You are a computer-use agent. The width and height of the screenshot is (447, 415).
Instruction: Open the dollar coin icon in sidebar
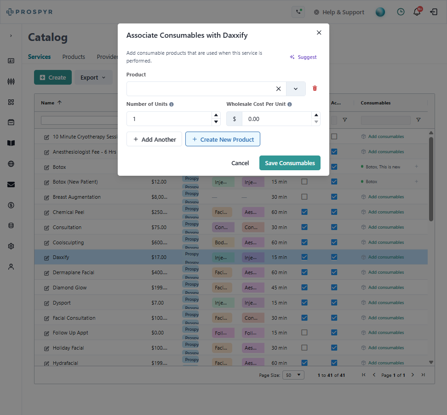[x=11, y=205]
